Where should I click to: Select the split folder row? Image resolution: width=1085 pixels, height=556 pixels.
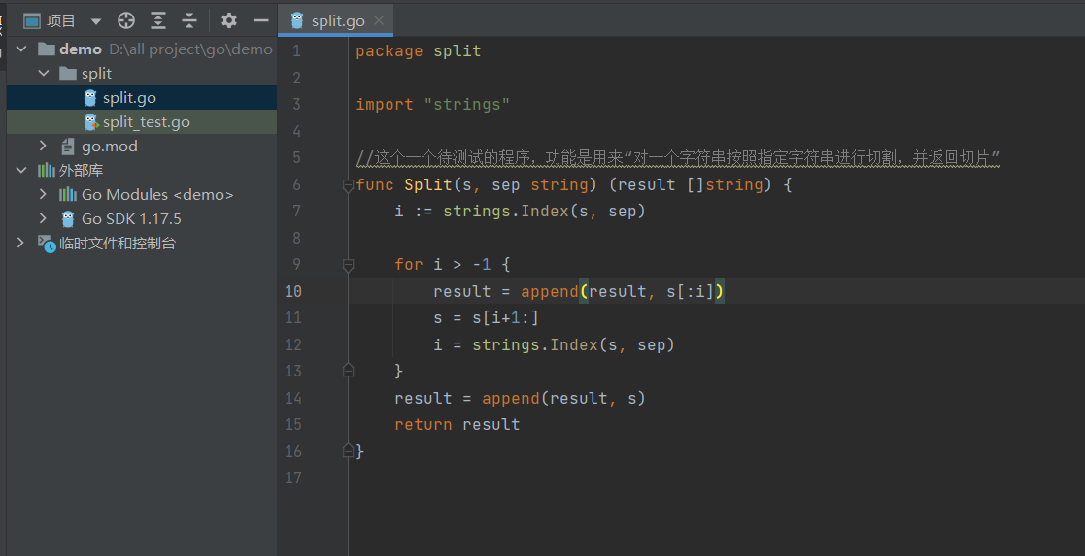pos(142,74)
